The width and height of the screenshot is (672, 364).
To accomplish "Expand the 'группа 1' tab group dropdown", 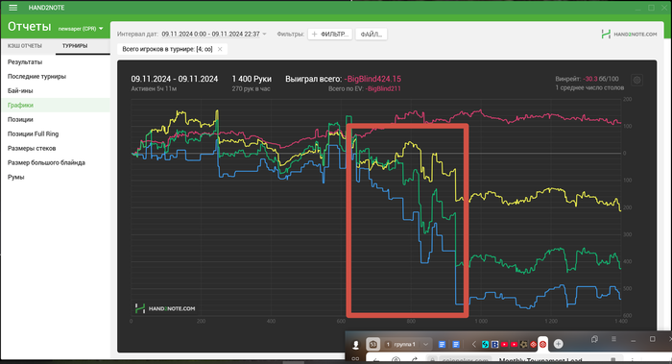I will click(425, 344).
